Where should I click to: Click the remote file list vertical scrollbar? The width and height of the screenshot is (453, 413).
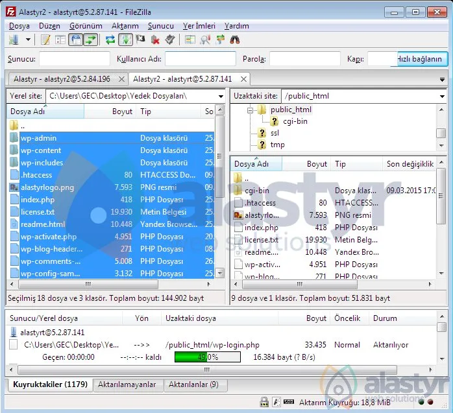pos(441,196)
